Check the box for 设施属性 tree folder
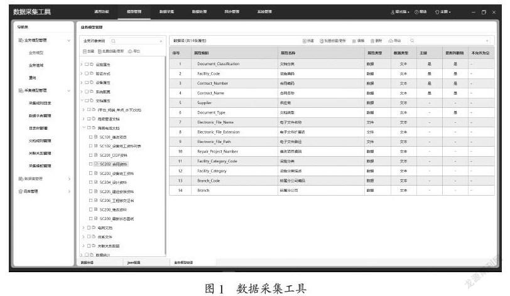510x296 pixels. coord(87,65)
